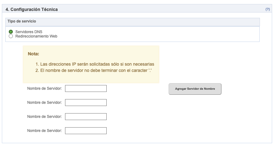The height and width of the screenshot is (146, 274).
Task: Focus the third Nombre de Servidor field
Action: point(86,117)
